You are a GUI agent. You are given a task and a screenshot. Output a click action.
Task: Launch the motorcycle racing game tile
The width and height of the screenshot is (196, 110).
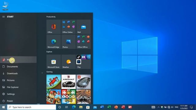(x=83, y=97)
